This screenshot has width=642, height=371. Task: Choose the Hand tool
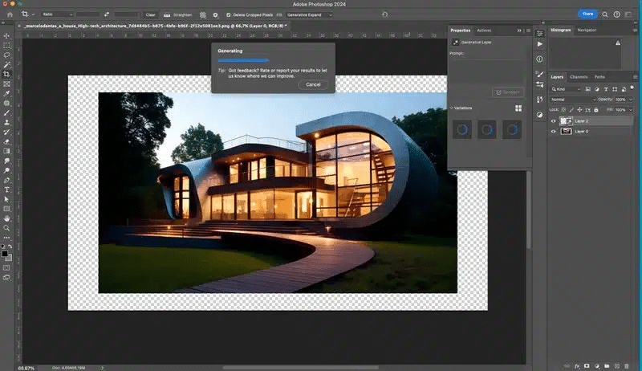pyautogui.click(x=6, y=218)
